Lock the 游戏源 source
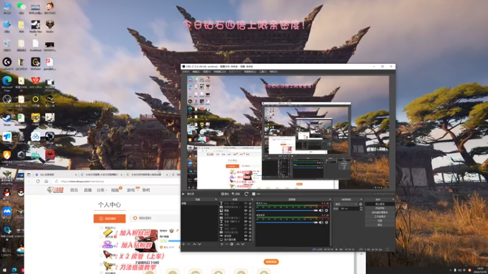Viewport: 488px width, 274px height. coord(250,236)
